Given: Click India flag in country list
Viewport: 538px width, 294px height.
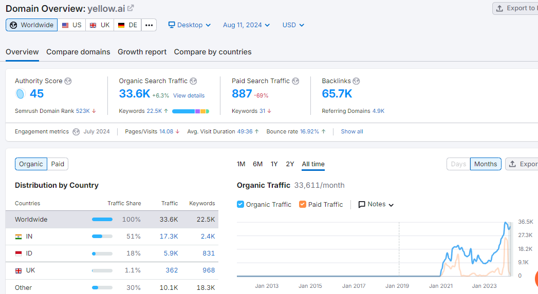Looking at the screenshot, I should (18, 237).
